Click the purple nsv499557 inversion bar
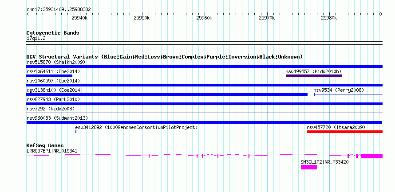This screenshot has width=395, height=192. pos(314,76)
